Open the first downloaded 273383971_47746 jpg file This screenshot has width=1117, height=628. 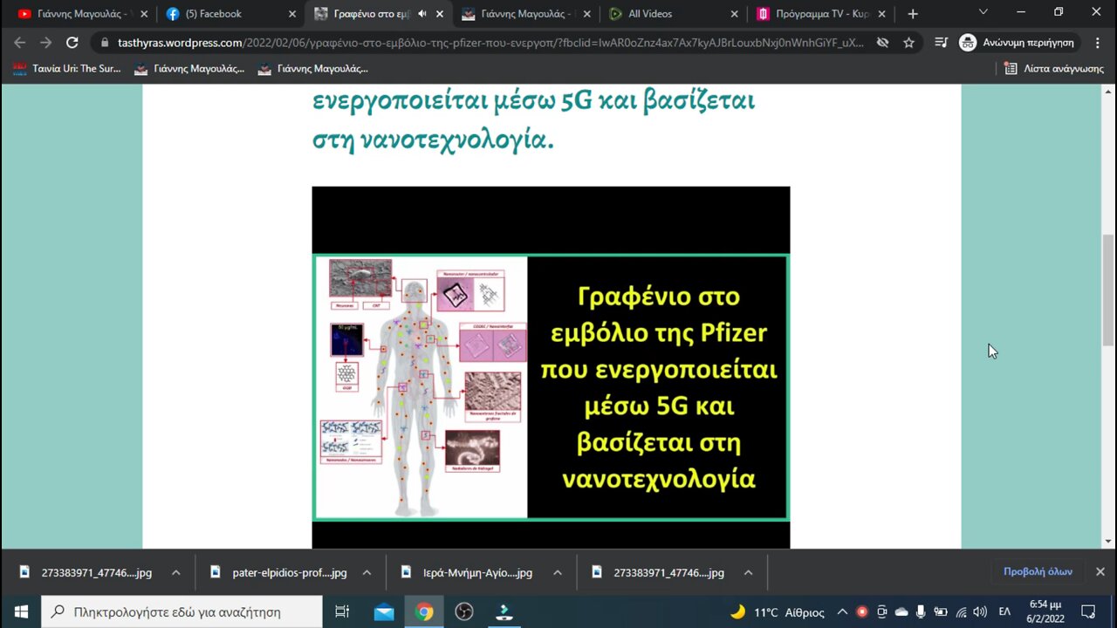pos(86,572)
